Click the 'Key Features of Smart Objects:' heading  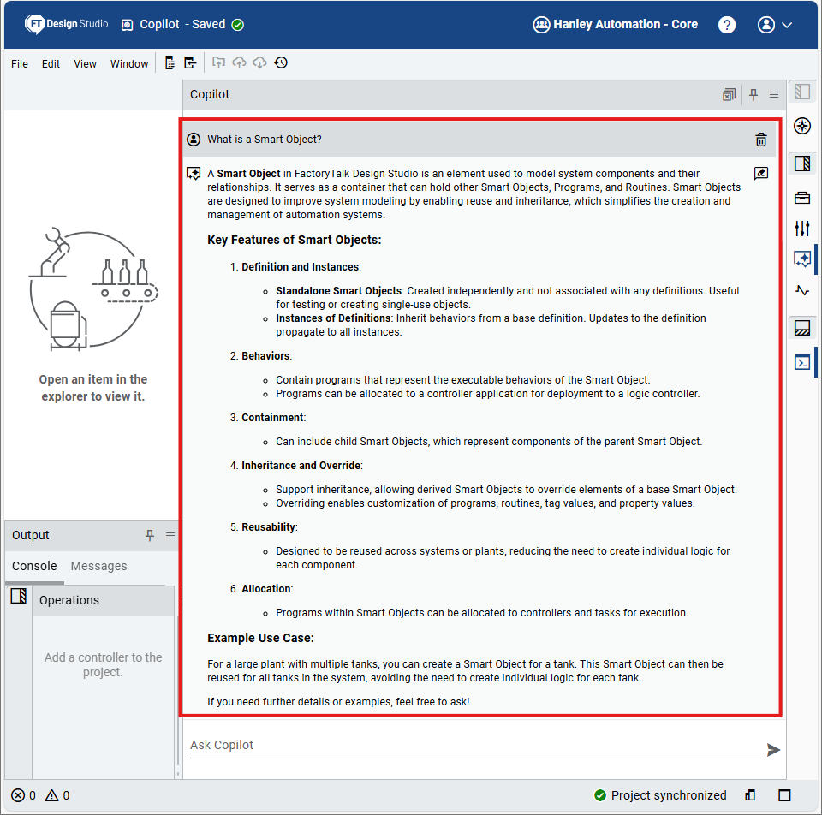[x=294, y=240]
